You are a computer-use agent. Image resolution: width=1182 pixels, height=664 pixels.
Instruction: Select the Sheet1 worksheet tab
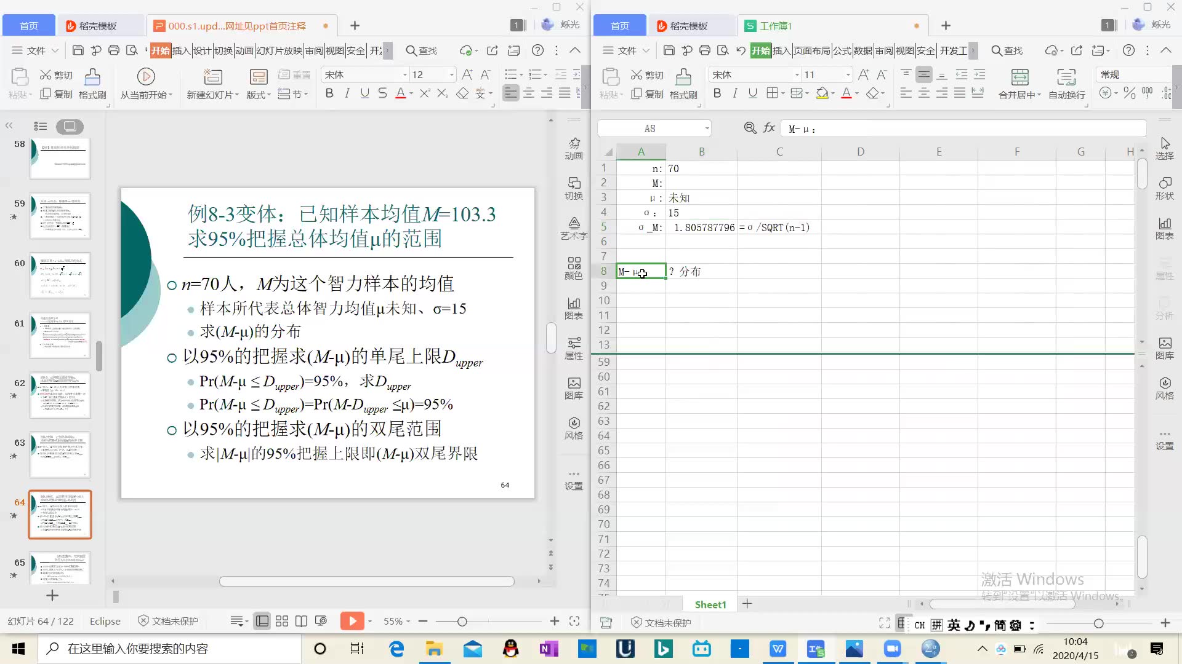click(x=710, y=604)
